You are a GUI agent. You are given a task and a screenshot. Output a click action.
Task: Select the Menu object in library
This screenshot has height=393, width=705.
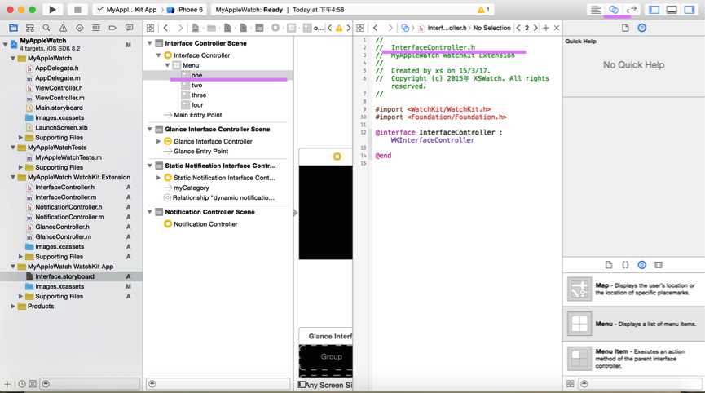pyautogui.click(x=633, y=324)
